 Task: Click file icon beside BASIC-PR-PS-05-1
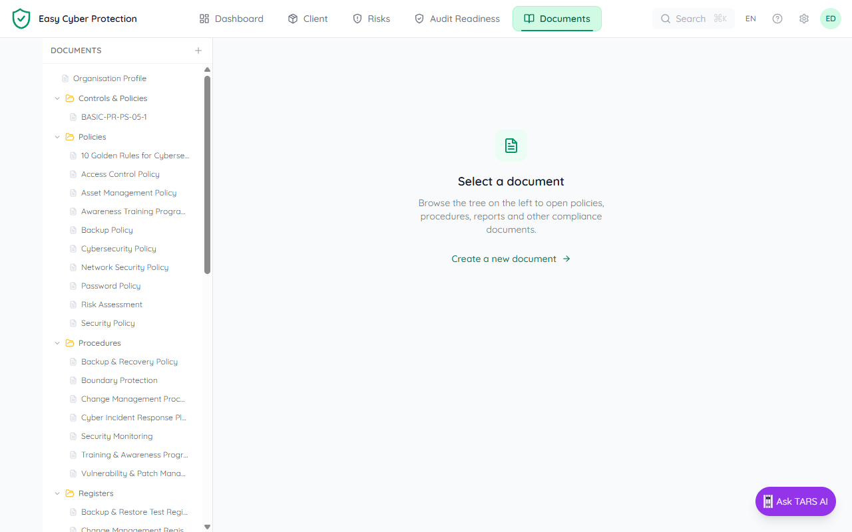(74, 117)
